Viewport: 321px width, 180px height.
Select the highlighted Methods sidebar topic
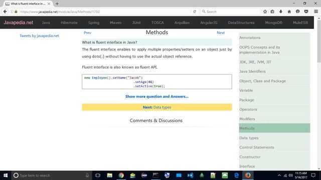click(x=274, y=128)
